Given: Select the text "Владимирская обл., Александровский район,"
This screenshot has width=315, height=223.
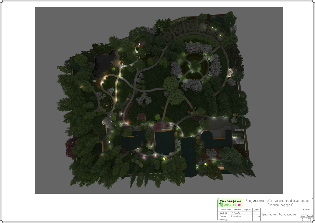Looking at the screenshot, I should point(278,201).
